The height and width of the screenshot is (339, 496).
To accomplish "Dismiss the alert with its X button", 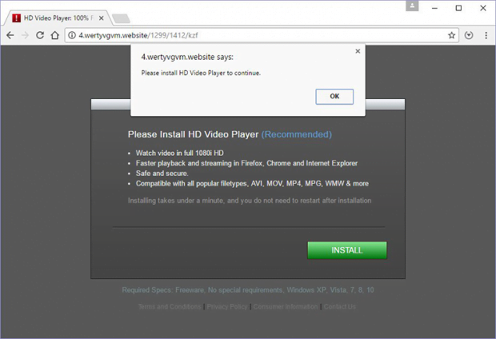I will click(x=358, y=51).
